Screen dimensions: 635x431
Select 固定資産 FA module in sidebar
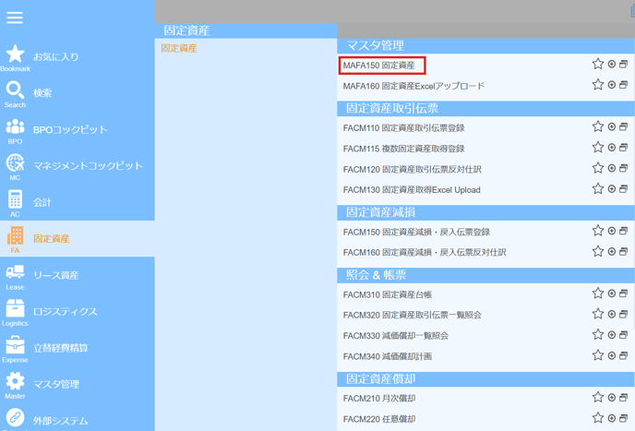[x=77, y=239]
